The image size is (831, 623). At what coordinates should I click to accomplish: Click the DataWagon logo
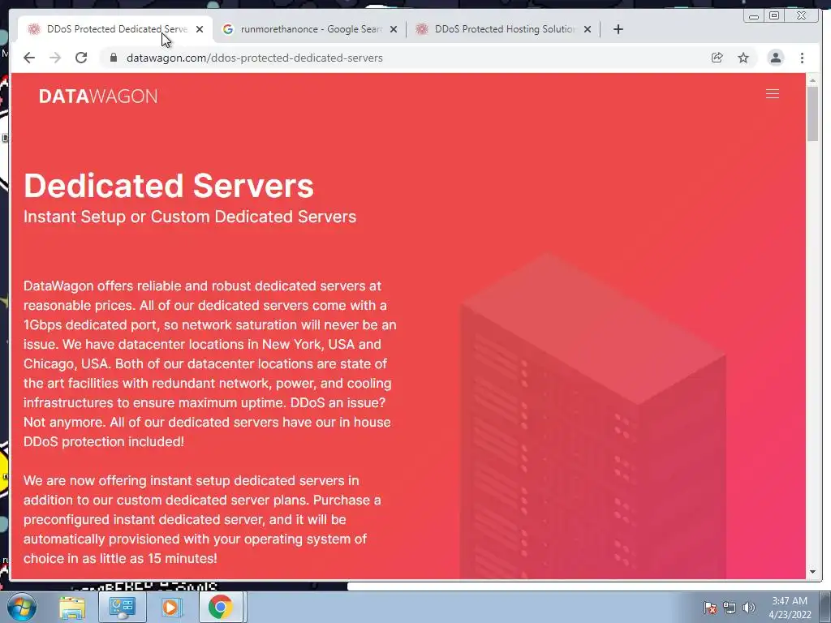98,96
